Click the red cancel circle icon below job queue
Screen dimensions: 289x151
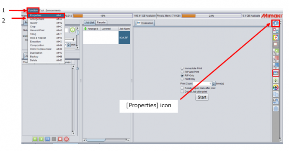point(67,139)
